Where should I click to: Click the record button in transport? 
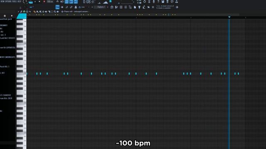44,2
